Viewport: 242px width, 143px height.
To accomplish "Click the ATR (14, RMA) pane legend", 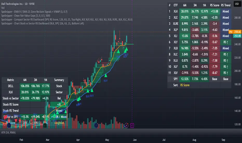I will (8, 133).
